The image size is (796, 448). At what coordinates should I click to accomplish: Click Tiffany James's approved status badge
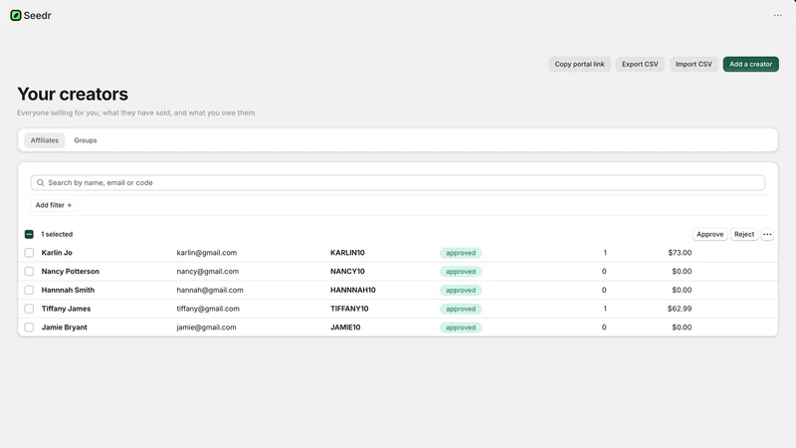(x=461, y=309)
